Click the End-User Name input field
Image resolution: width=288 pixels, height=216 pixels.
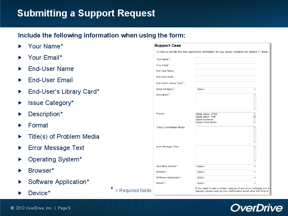[225, 72]
